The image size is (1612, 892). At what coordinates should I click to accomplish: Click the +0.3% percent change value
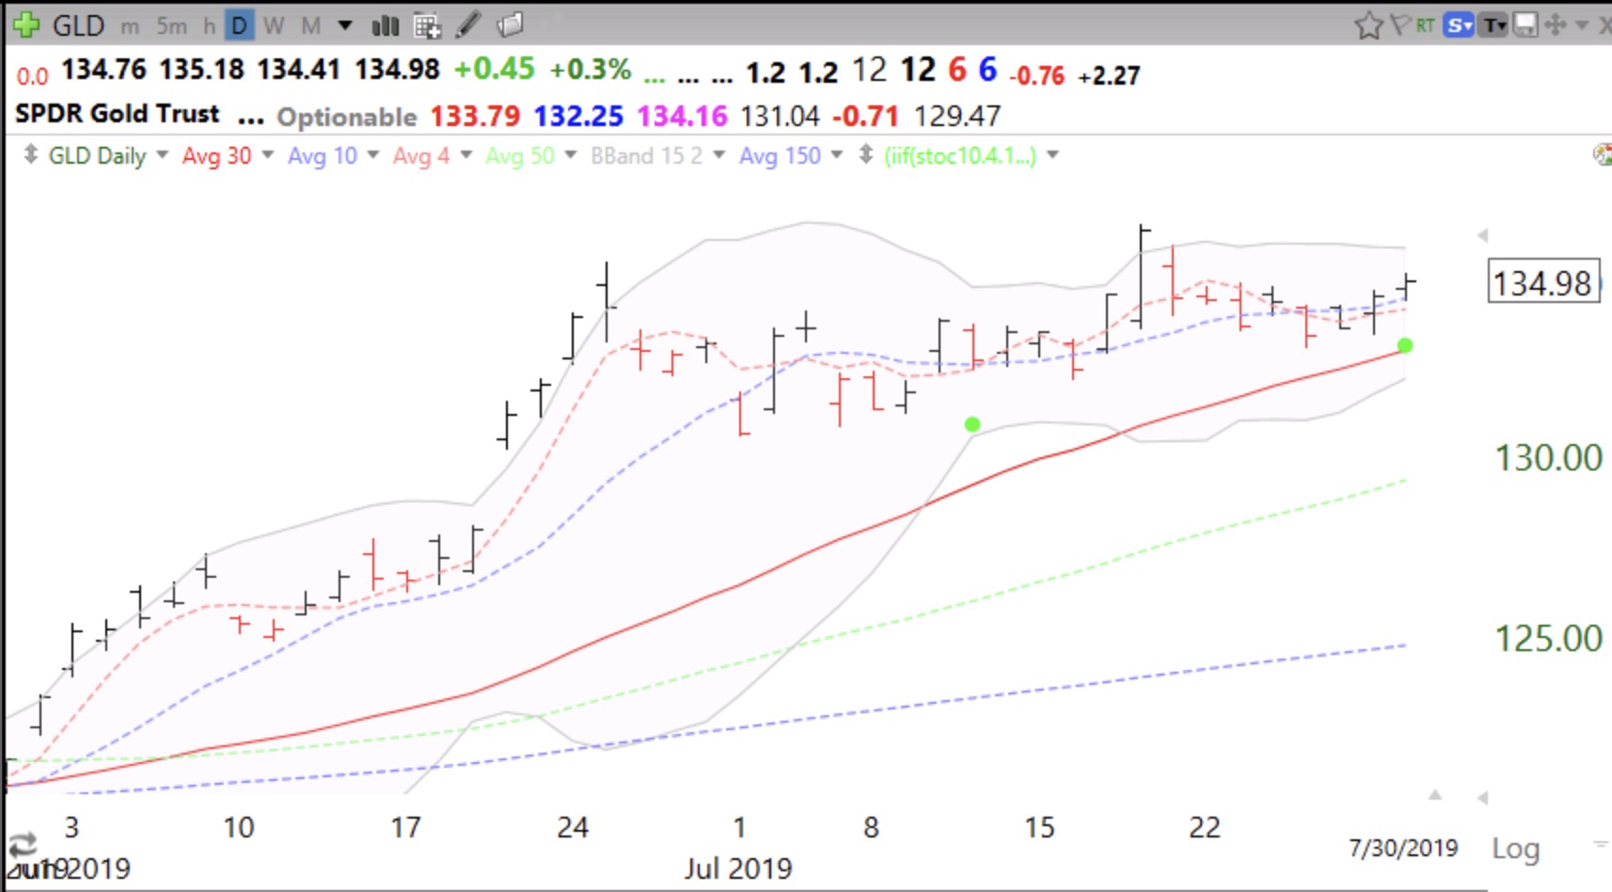(x=591, y=69)
